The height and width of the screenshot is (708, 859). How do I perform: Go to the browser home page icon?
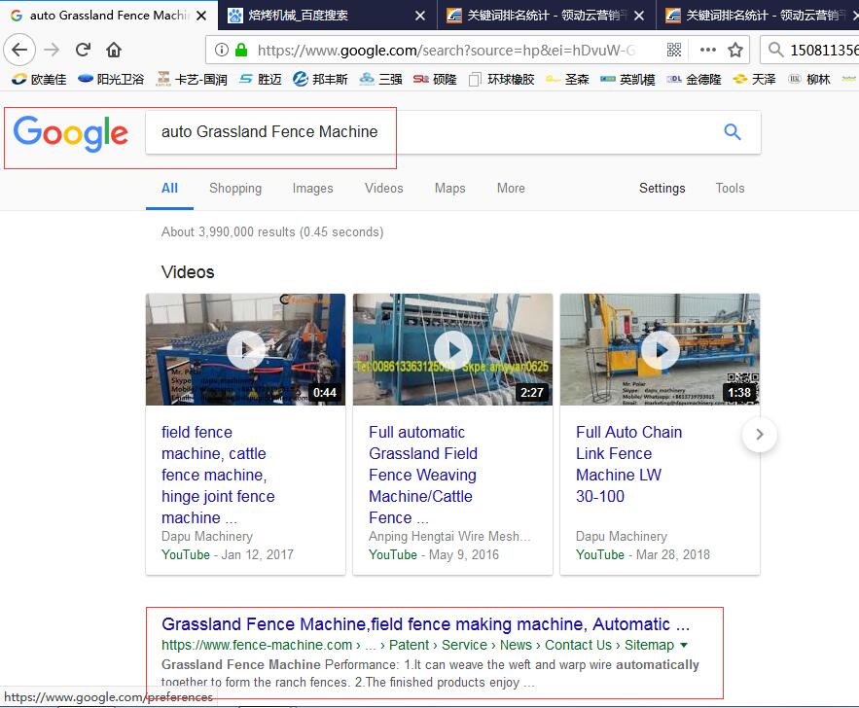point(114,50)
